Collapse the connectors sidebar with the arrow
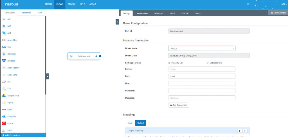Screen dimensions: 288x137 [x=48, y=76]
